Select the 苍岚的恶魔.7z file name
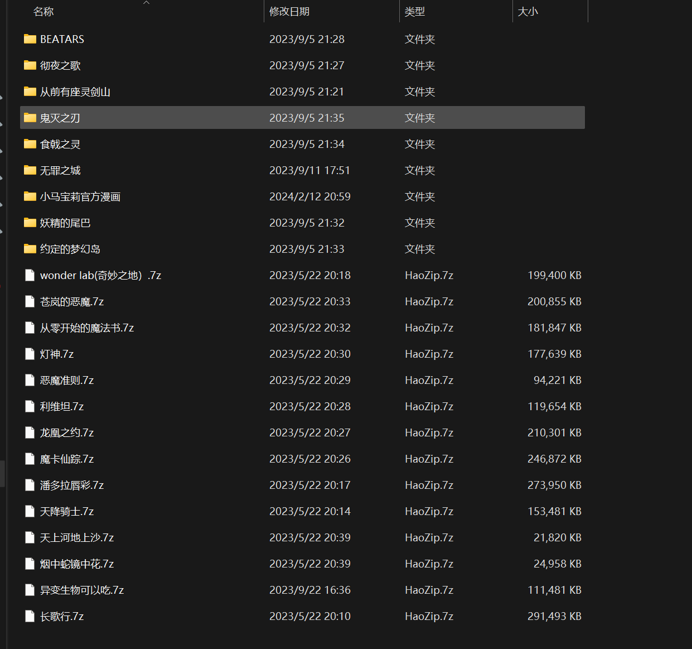The width and height of the screenshot is (692, 649). pos(72,301)
